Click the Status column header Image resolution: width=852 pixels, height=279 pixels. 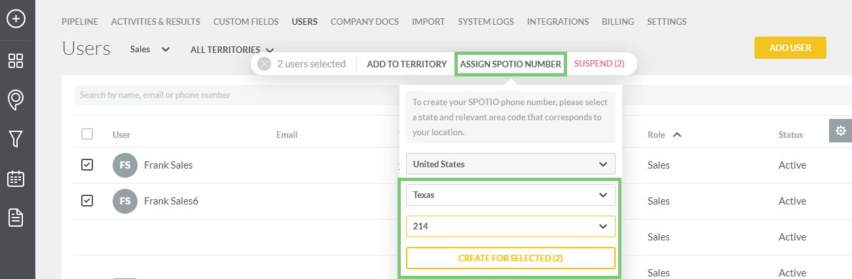(790, 135)
